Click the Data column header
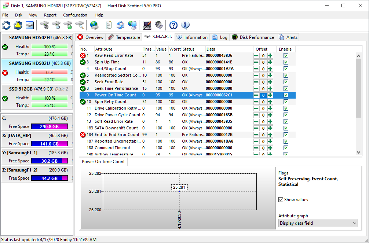The image size is (369, 243). [229, 49]
